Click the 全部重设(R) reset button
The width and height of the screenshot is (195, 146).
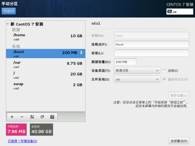[x=179, y=141]
